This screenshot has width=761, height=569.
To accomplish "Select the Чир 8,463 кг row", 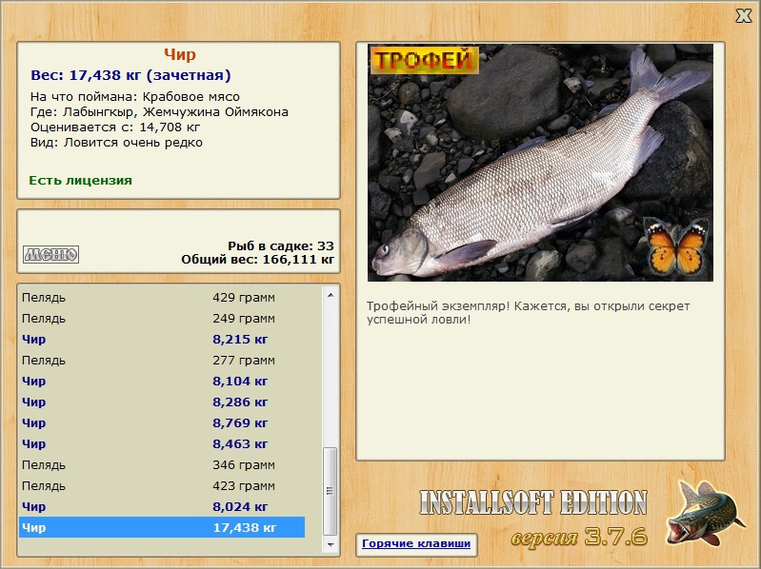I will point(162,443).
